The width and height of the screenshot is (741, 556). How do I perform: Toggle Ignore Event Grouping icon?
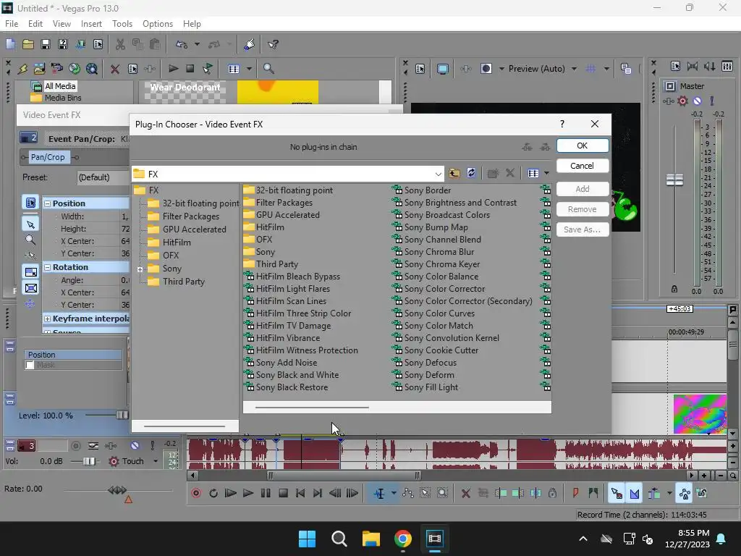[x=702, y=494]
